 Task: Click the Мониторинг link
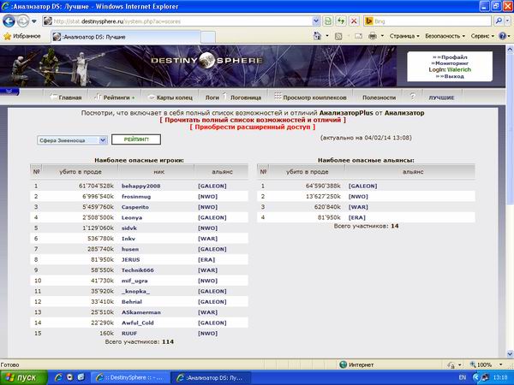[451, 63]
